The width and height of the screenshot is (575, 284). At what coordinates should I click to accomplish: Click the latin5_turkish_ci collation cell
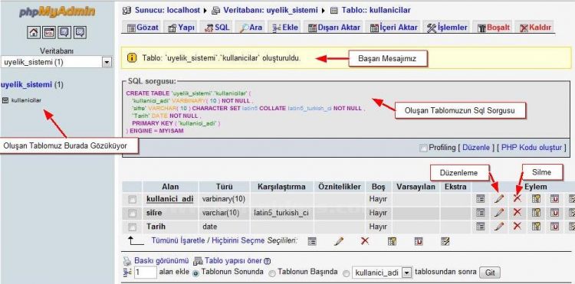(x=281, y=213)
